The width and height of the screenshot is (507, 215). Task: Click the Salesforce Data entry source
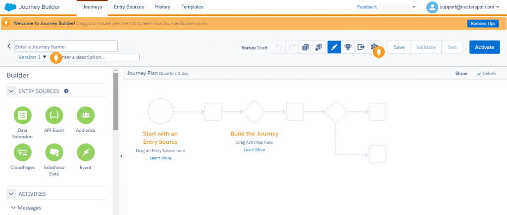pos(54,152)
